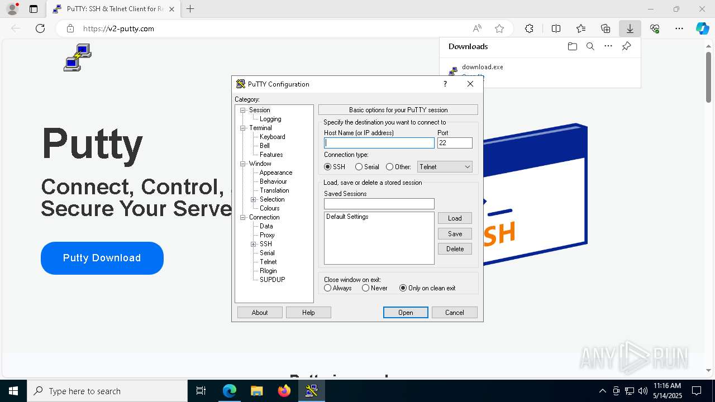Click the Putty Download button
The width and height of the screenshot is (715, 402).
click(x=102, y=258)
